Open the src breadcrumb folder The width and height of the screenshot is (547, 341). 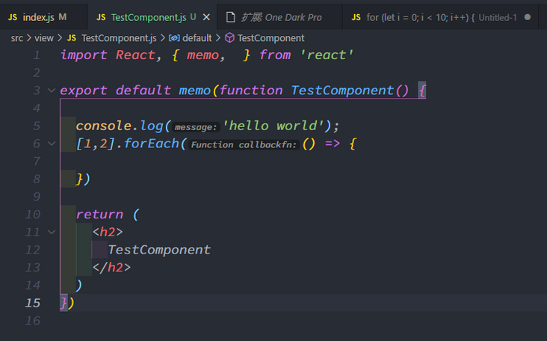pos(16,38)
